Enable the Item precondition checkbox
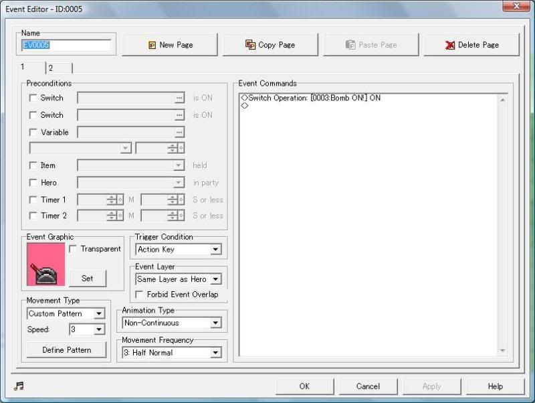 click(x=33, y=165)
